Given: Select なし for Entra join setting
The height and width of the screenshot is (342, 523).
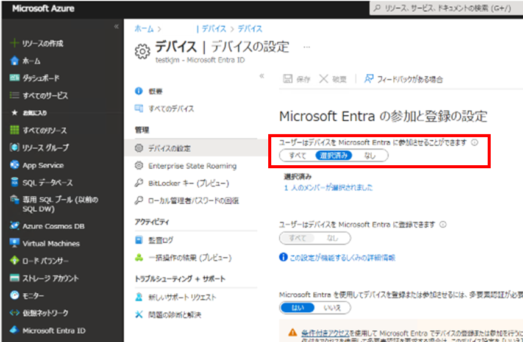Looking at the screenshot, I should click(369, 155).
